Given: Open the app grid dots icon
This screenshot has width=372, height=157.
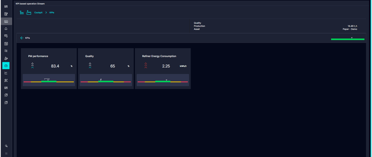Looking at the screenshot, I should pos(6,153).
